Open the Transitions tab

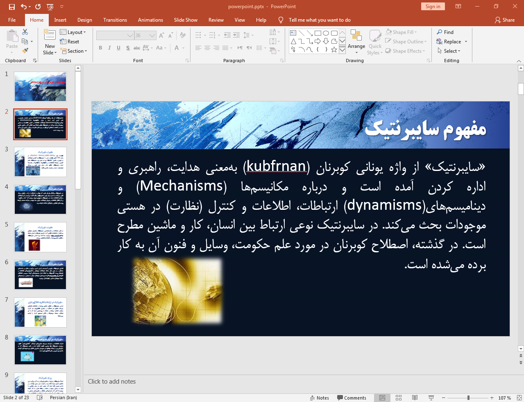pos(115,20)
